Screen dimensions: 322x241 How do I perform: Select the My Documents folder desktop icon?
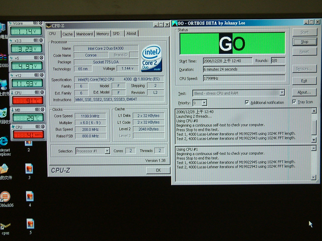(x=4, y=169)
